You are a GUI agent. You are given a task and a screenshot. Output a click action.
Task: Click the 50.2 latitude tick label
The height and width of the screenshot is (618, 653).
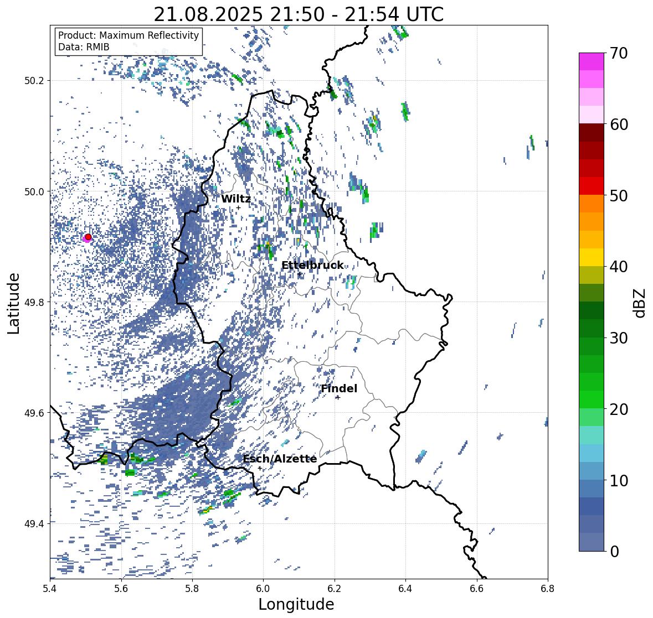pyautogui.click(x=34, y=81)
